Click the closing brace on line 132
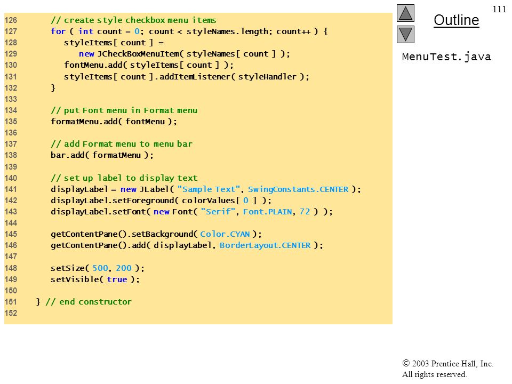 point(53,88)
